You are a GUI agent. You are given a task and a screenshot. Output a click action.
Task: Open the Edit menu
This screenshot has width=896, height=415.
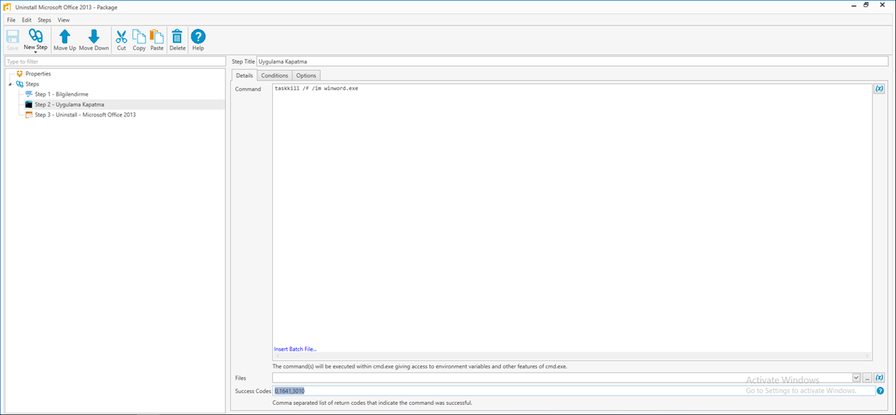[x=26, y=20]
